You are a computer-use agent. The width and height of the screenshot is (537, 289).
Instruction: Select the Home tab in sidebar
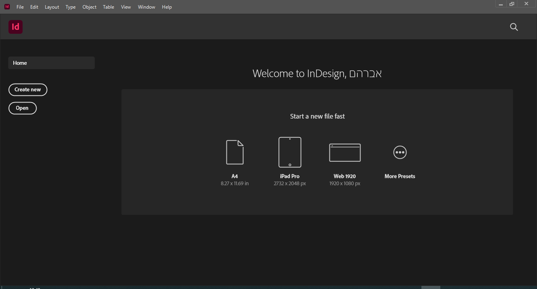(51, 63)
